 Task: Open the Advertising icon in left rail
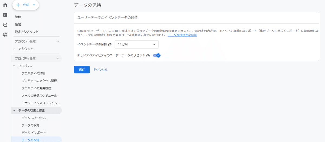[5, 34]
